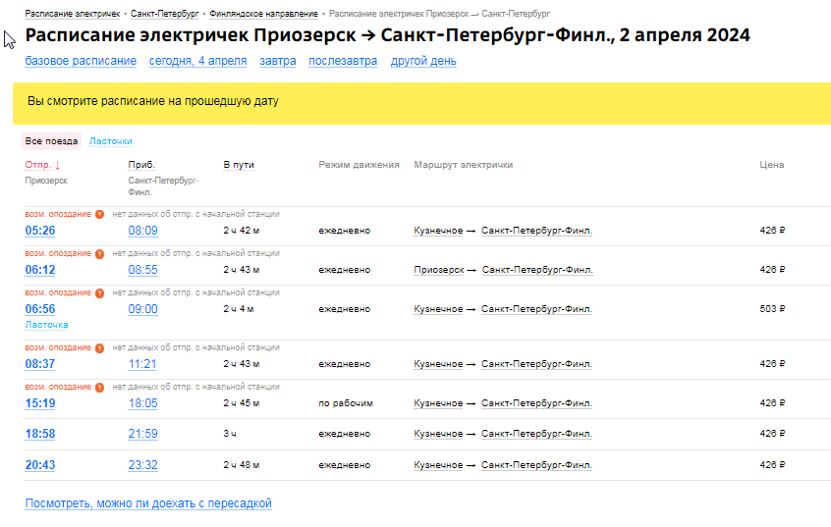Open базовое расписание link
This screenshot has height=527, width=831.
pyautogui.click(x=81, y=61)
